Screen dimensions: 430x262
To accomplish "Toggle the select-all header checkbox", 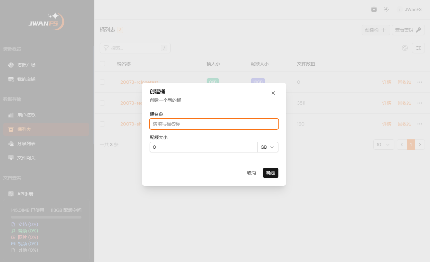I will click(102, 64).
